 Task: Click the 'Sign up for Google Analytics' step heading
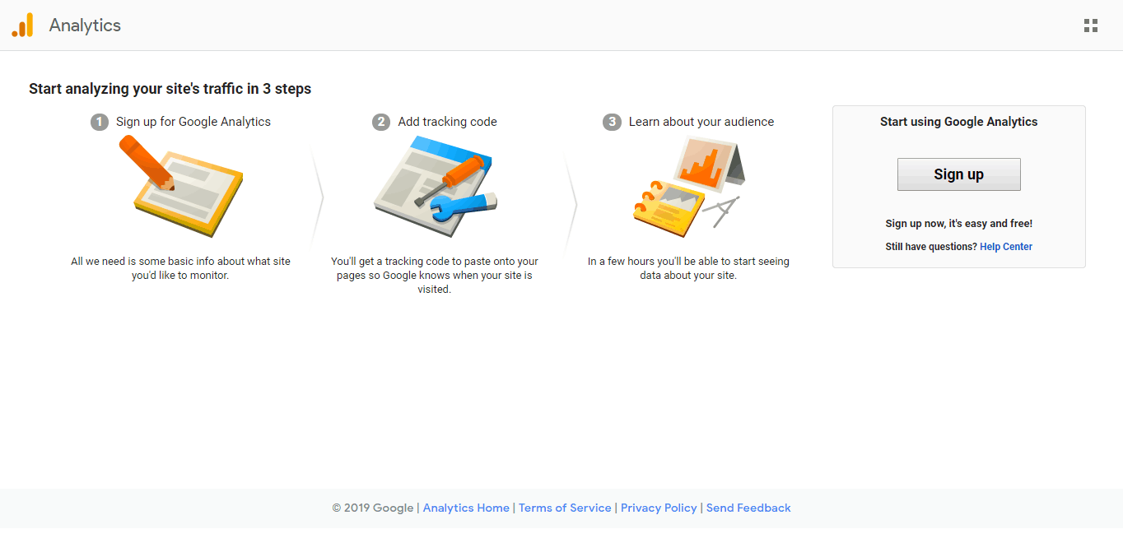[x=193, y=122]
